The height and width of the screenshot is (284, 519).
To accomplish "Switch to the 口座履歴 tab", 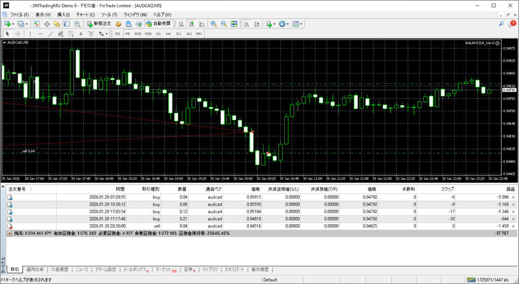I will (59, 270).
